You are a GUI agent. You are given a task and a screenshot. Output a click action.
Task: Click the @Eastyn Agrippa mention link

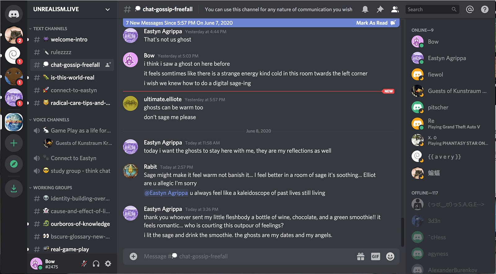tap(166, 193)
